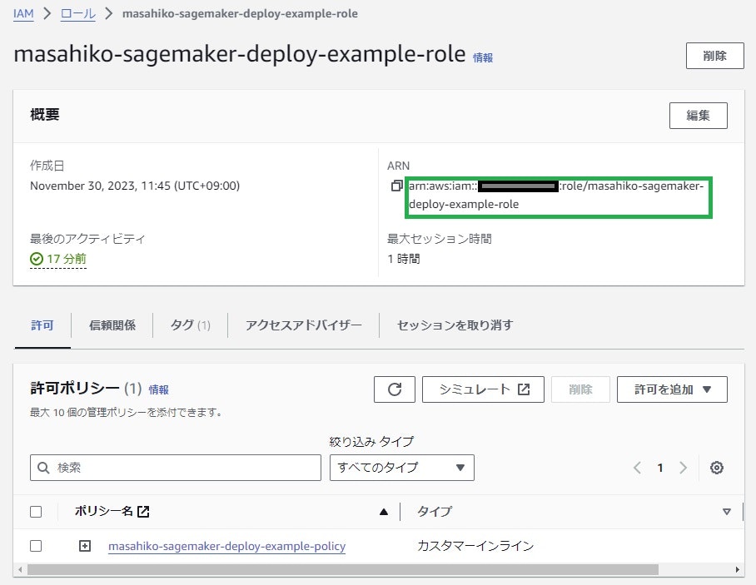Click the 削除 button for the role

pyautogui.click(x=715, y=56)
